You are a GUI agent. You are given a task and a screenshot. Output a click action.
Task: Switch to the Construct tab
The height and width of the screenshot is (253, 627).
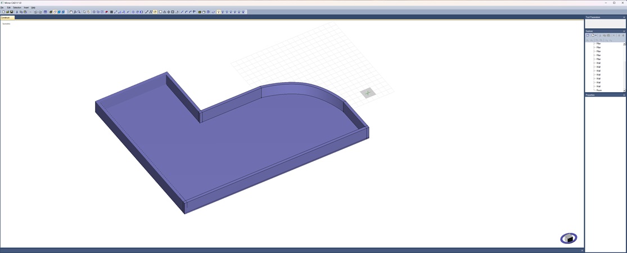[6, 17]
